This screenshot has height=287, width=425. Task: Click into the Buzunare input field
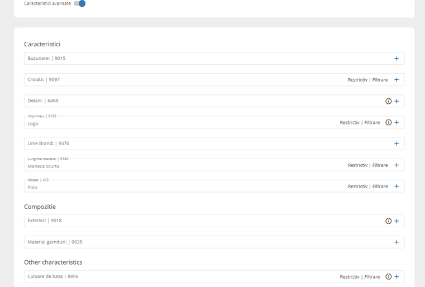click(x=195, y=59)
